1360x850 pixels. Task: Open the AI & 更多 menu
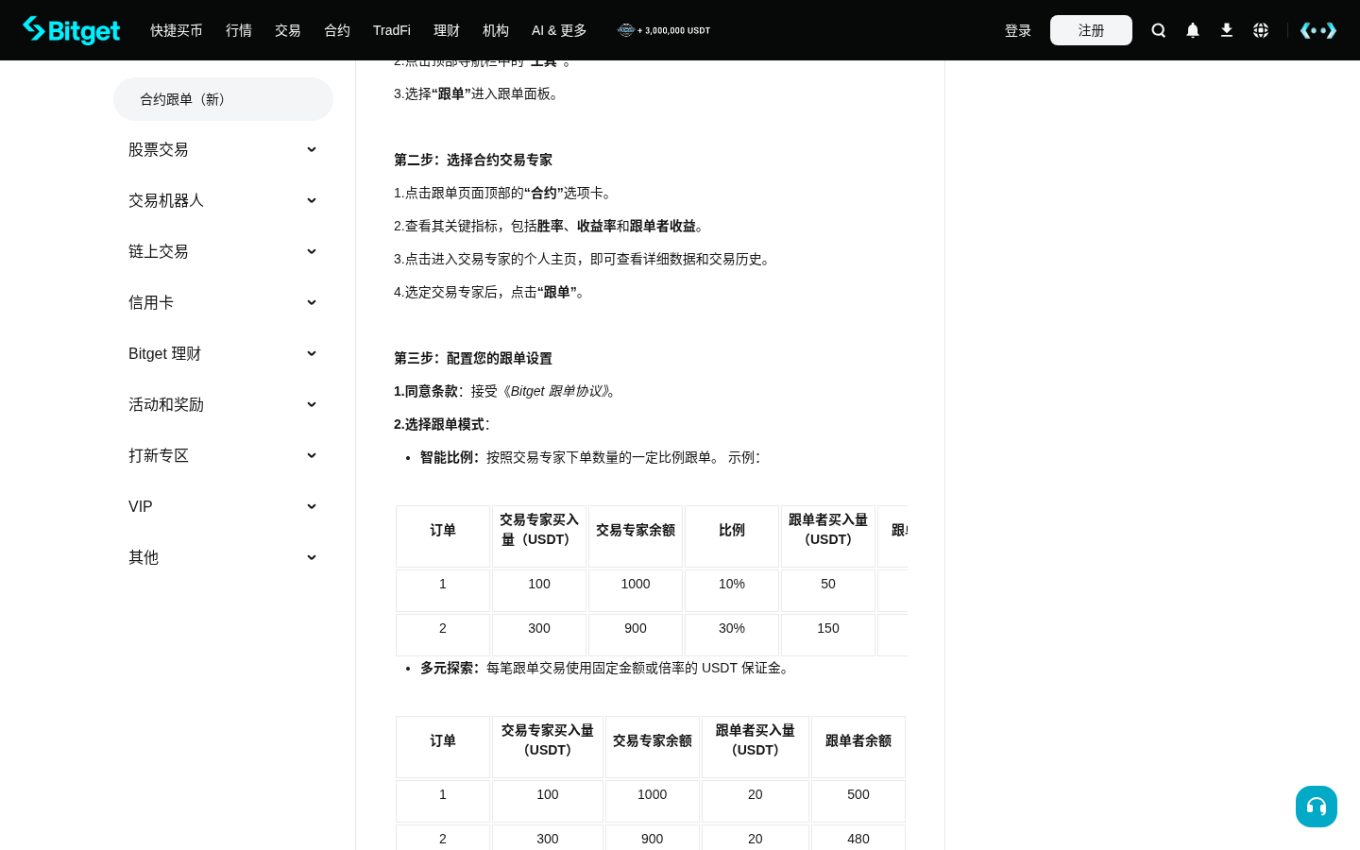coord(559,30)
